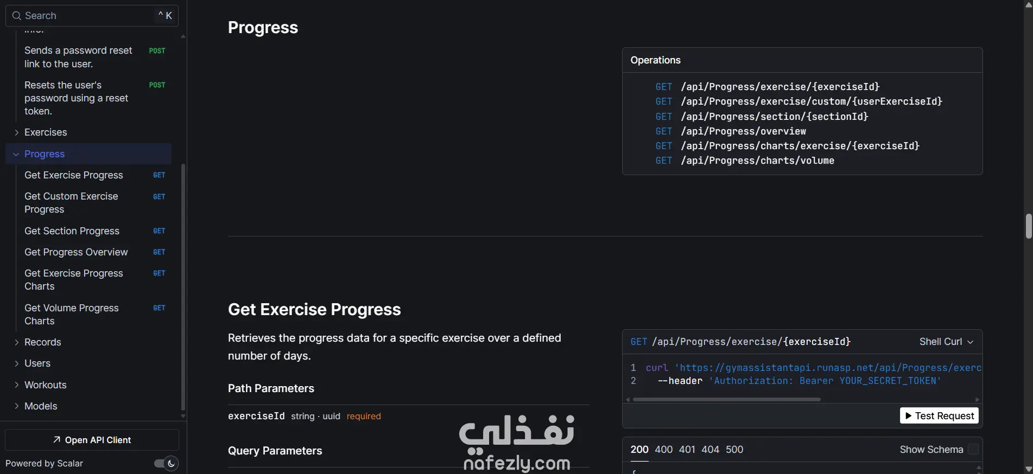The image size is (1033, 474).
Task: Click the Open API Client arrow icon
Action: [56, 440]
